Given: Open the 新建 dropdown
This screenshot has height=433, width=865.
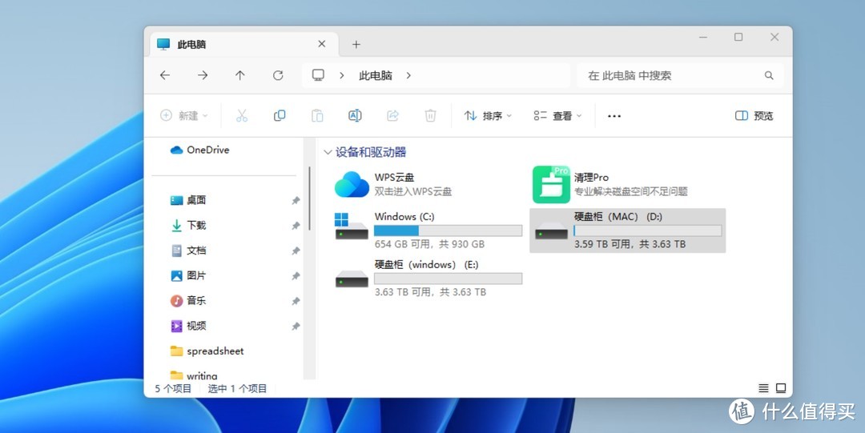Looking at the screenshot, I should 183,116.
